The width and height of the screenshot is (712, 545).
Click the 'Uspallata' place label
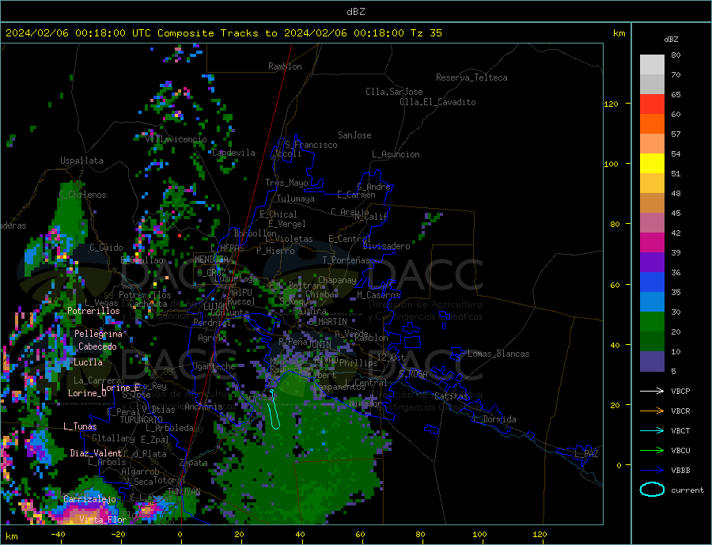(81, 161)
